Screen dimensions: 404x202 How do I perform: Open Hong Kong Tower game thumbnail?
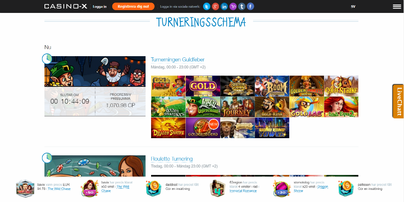(x=272, y=128)
